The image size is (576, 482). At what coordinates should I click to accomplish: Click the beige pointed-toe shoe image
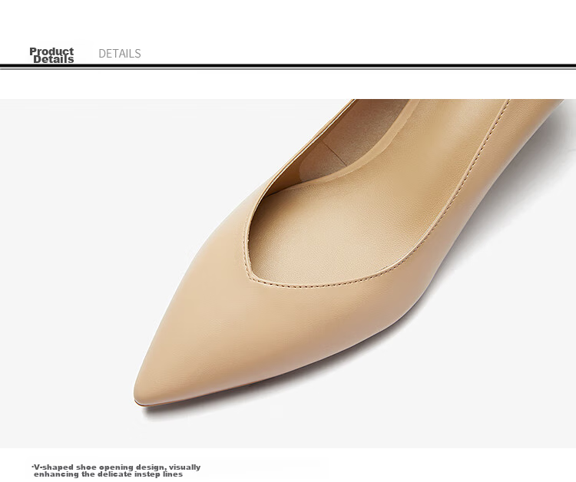288,273
